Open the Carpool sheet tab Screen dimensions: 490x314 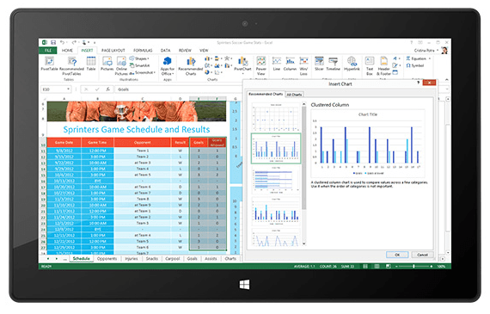173,259
